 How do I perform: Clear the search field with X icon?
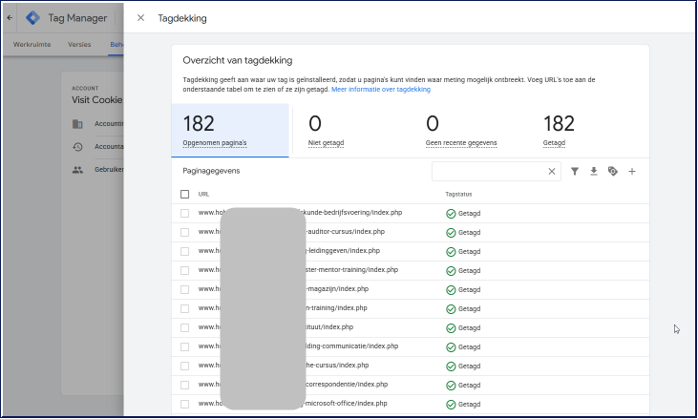(551, 172)
